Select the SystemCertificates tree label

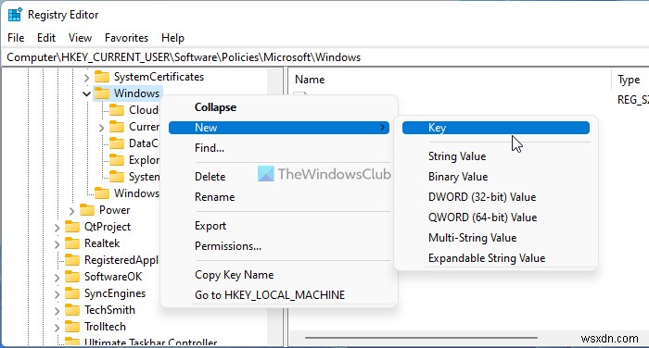click(159, 77)
